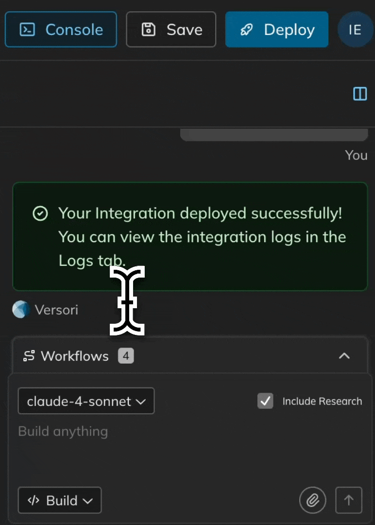Click the Versori sender name

(56, 310)
